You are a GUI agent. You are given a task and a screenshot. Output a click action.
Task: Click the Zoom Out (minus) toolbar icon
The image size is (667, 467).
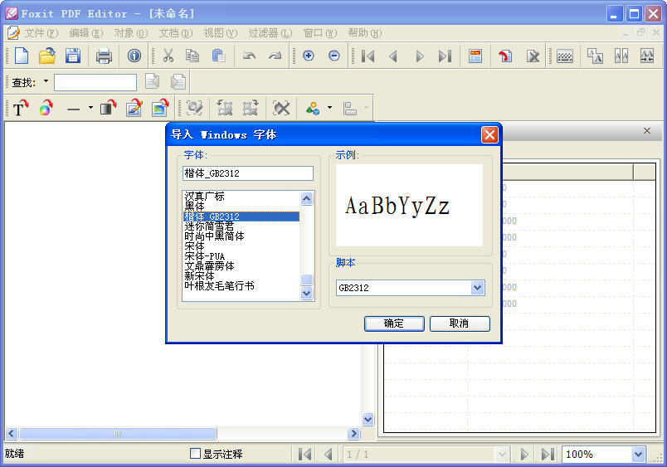333,56
